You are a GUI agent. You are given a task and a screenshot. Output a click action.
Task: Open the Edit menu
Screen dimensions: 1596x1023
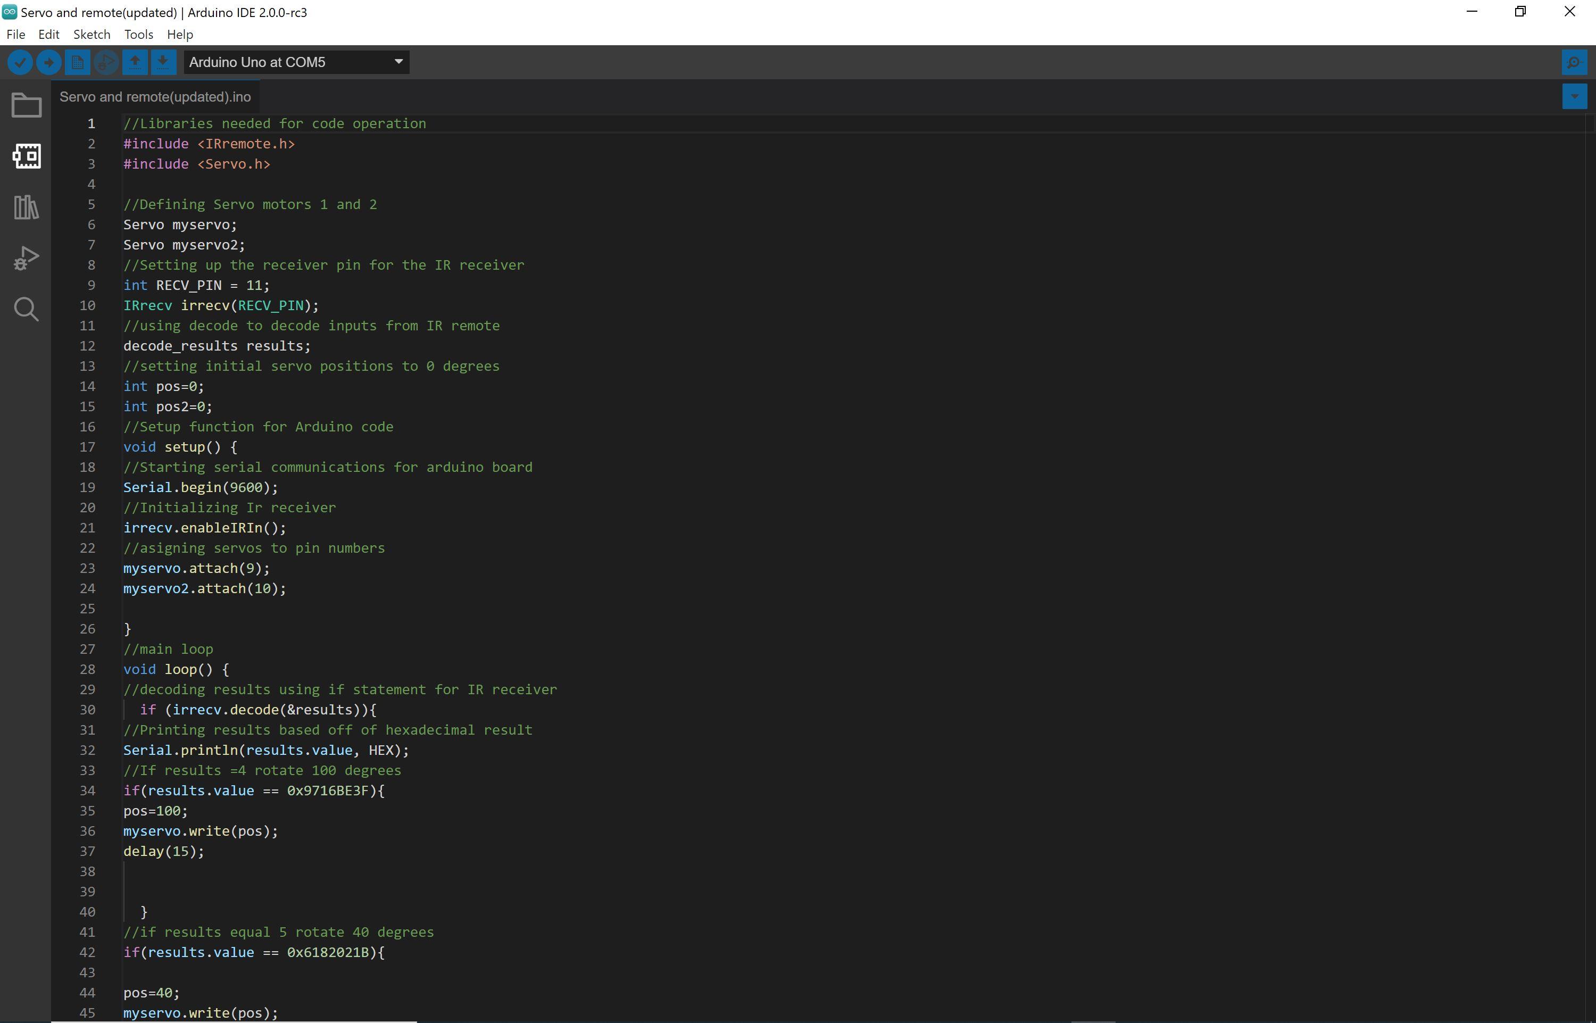coord(48,35)
